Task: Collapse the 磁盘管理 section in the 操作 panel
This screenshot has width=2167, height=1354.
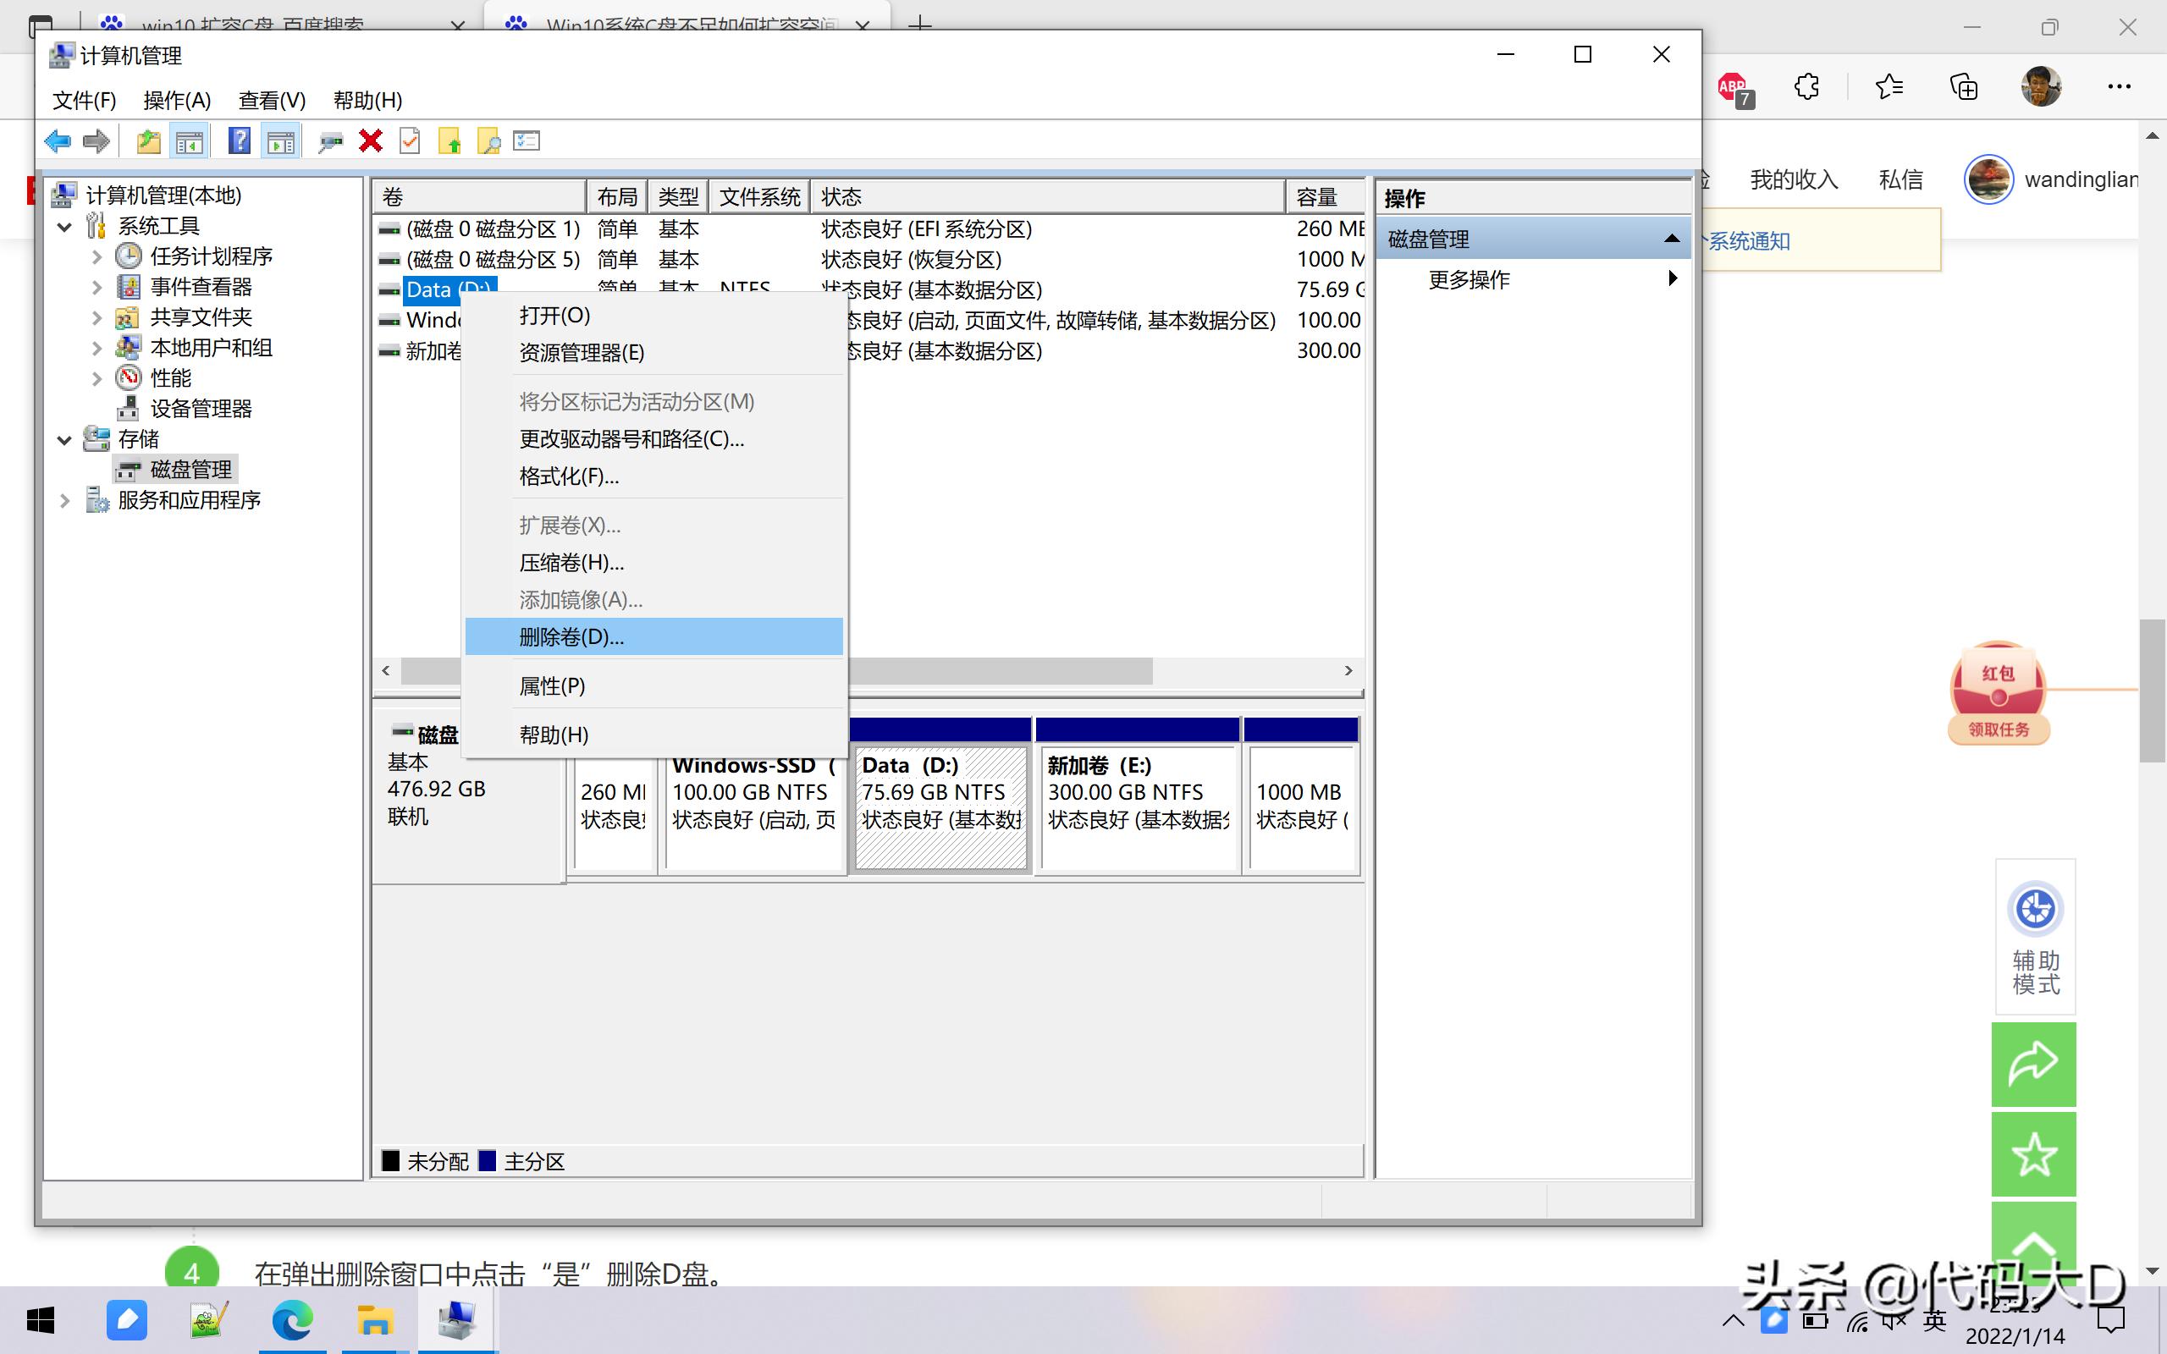Action: pyautogui.click(x=1671, y=237)
